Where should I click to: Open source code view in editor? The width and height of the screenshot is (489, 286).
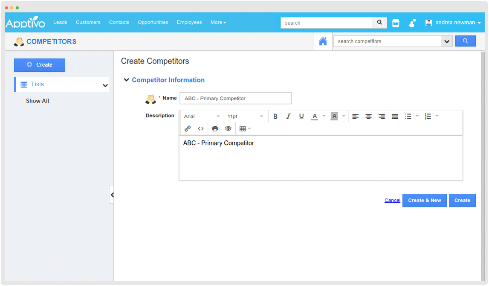(200, 128)
